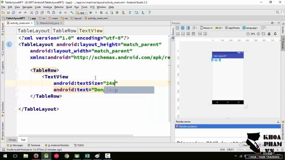Click the Paste icon in toolbar

coord(42,13)
